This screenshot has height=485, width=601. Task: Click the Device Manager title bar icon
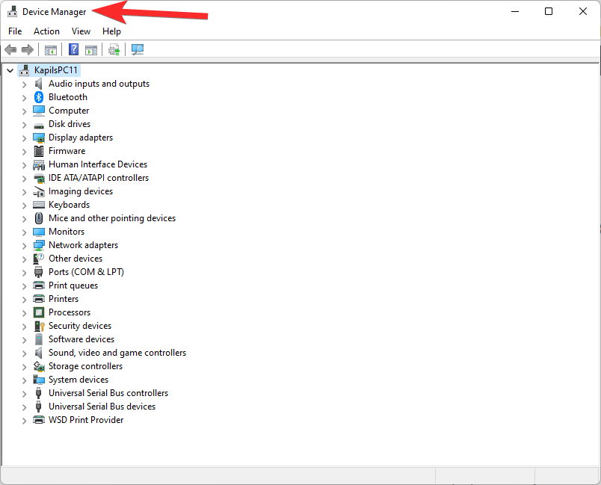(x=12, y=11)
